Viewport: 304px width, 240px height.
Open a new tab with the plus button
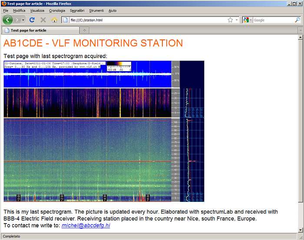(x=85, y=30)
